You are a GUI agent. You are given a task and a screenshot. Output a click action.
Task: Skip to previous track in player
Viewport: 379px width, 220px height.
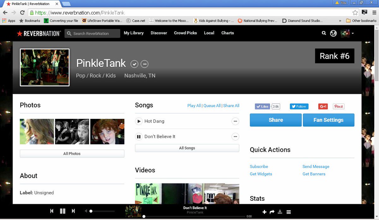click(x=52, y=211)
